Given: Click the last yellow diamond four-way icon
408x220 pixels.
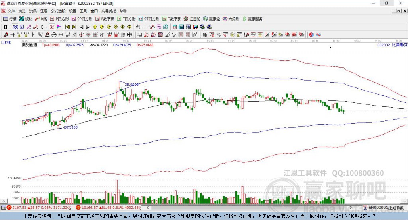Looking at the screenshot, I should point(129,27).
